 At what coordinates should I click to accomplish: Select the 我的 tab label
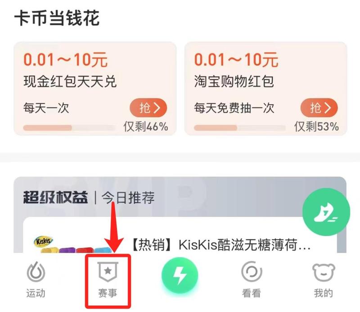(x=324, y=294)
